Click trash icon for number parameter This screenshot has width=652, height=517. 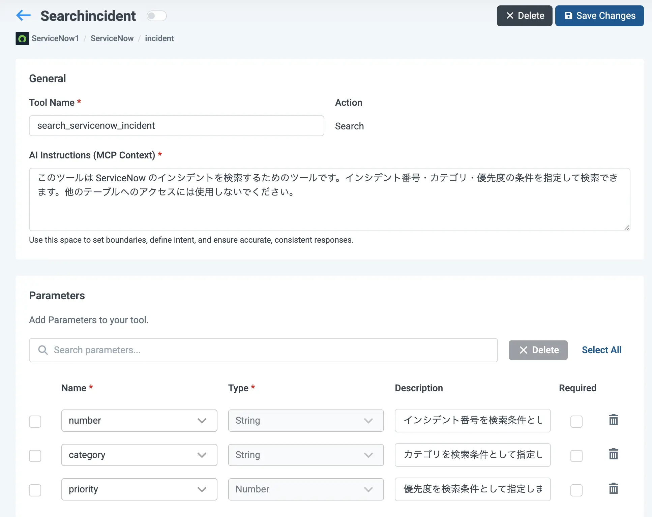coord(613,420)
